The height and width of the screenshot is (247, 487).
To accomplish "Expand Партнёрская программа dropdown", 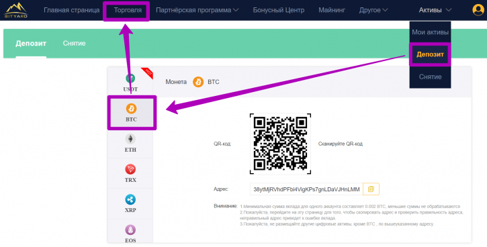I will [197, 10].
